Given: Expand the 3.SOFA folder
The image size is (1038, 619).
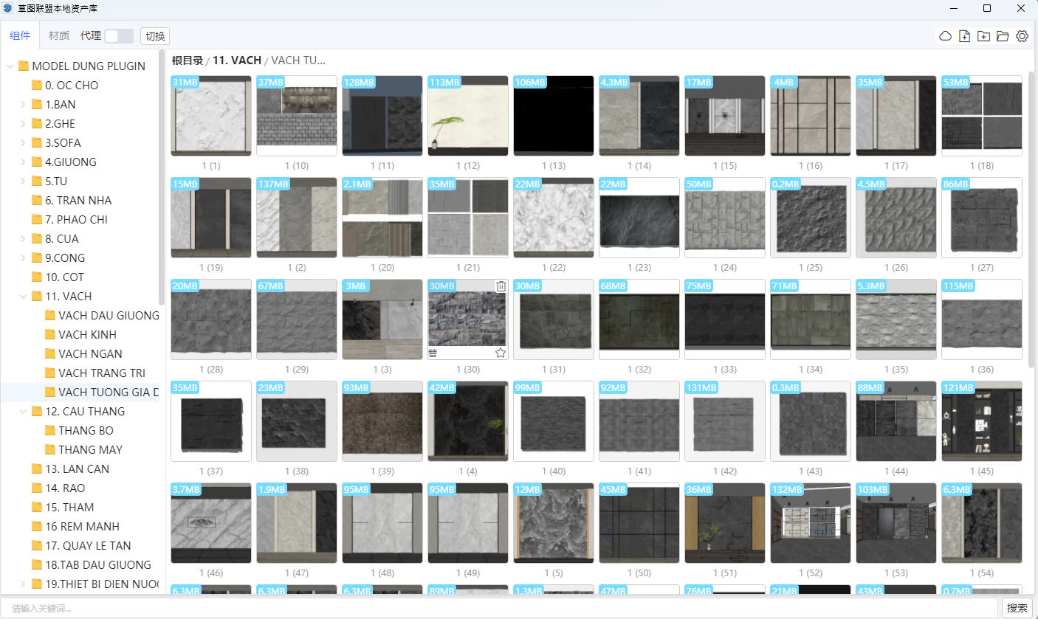Looking at the screenshot, I should coord(24,143).
